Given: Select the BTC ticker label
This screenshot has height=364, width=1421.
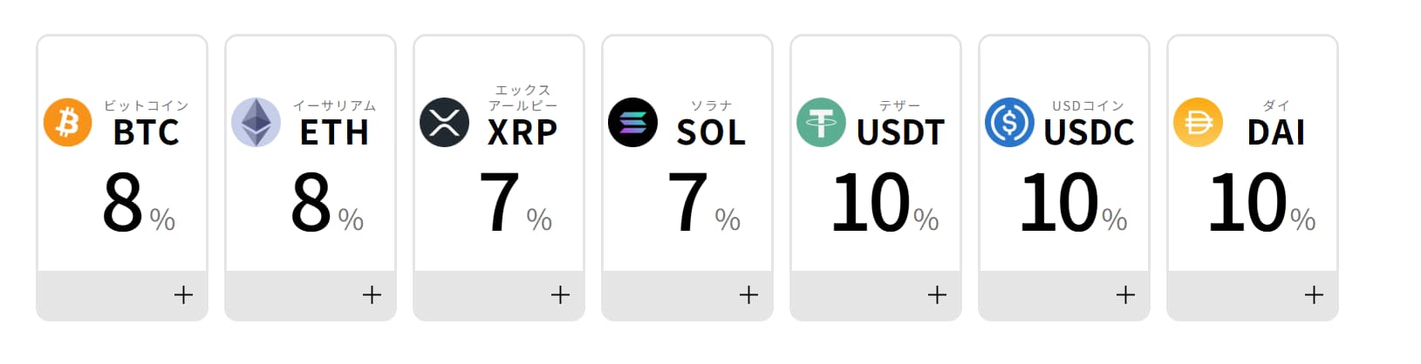Looking at the screenshot, I should 146,132.
